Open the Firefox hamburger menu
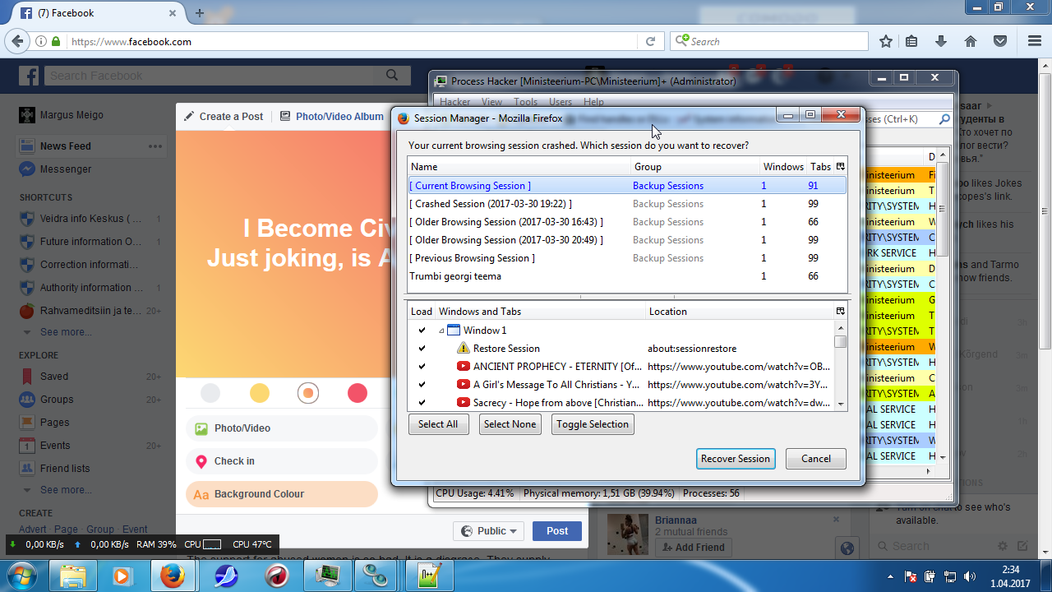Viewport: 1052px width, 592px height. pyautogui.click(x=1034, y=41)
